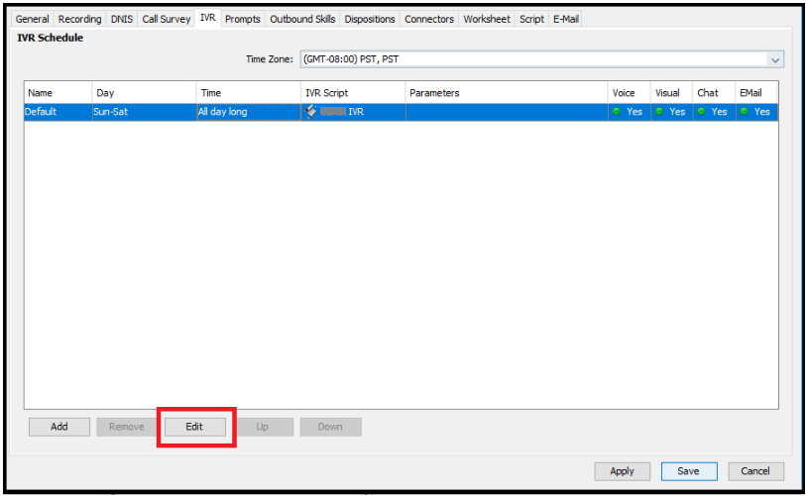806x496 pixels.
Task: Click the Yes text under Voice
Action: (634, 112)
